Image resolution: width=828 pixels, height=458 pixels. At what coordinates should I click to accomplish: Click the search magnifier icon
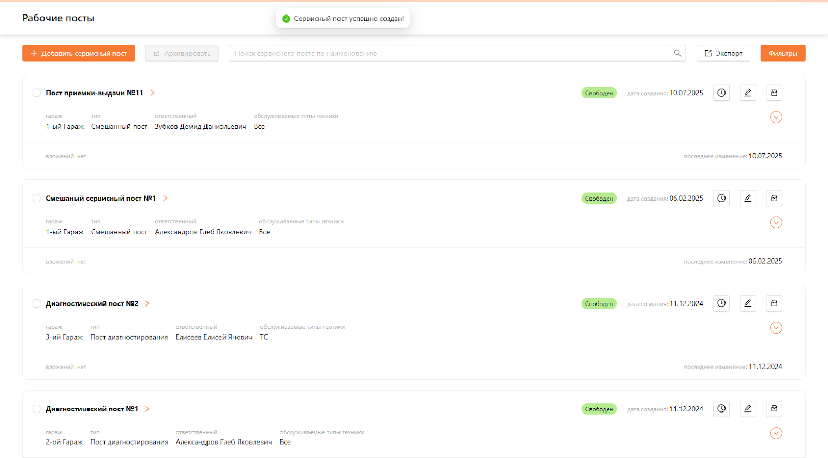click(678, 53)
